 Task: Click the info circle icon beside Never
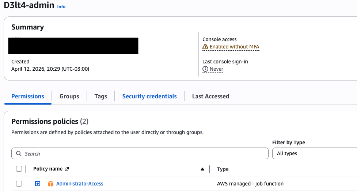(x=205, y=69)
